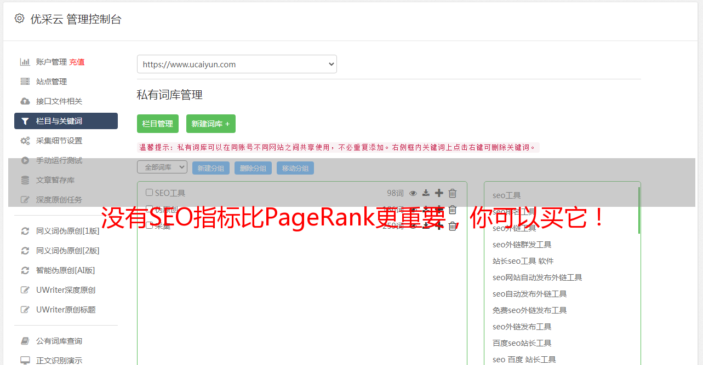This screenshot has height=365, width=703.
Task: Select 采集细节设置 in the sidebar
Action: point(59,141)
